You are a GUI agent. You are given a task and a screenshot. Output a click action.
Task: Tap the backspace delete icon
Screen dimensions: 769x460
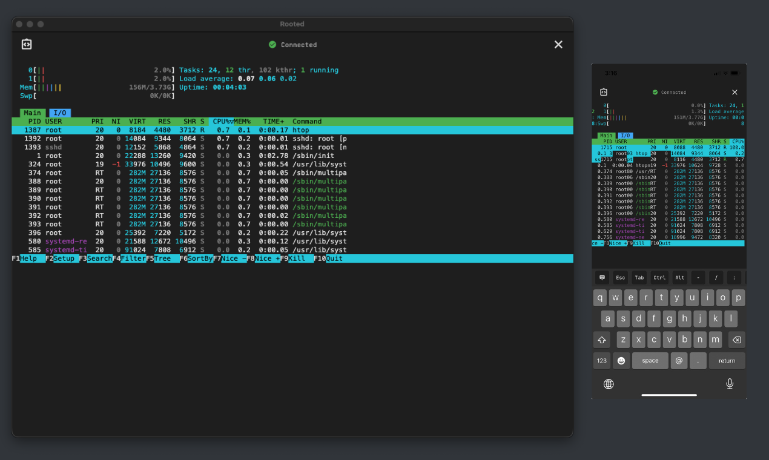[x=737, y=340]
